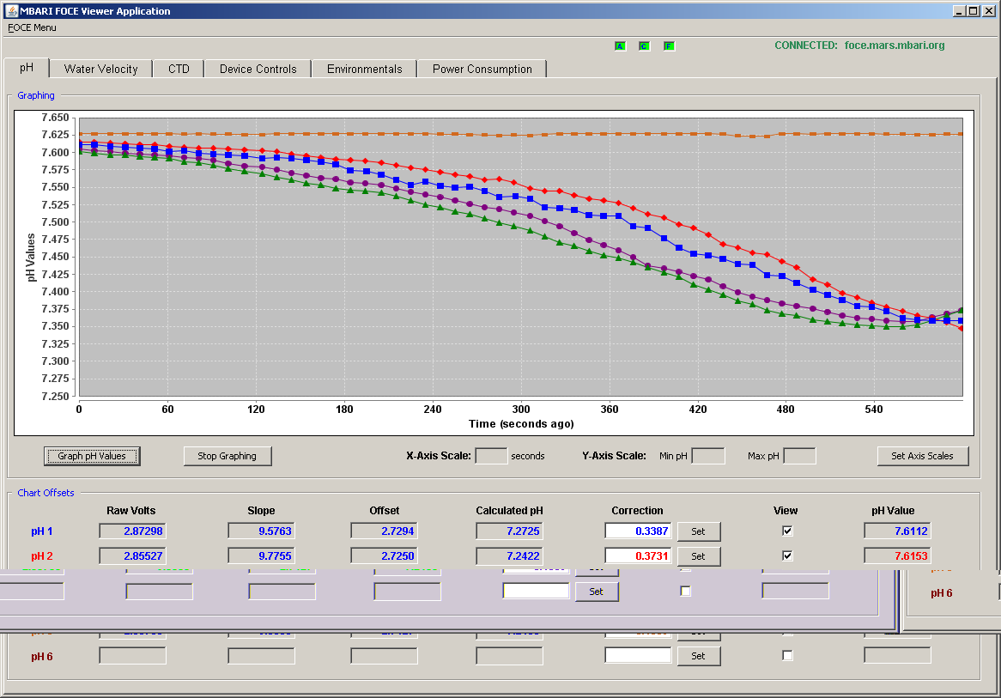Click the pH 2 Correction field
Image resolution: width=1001 pixels, height=698 pixels.
tap(638, 555)
